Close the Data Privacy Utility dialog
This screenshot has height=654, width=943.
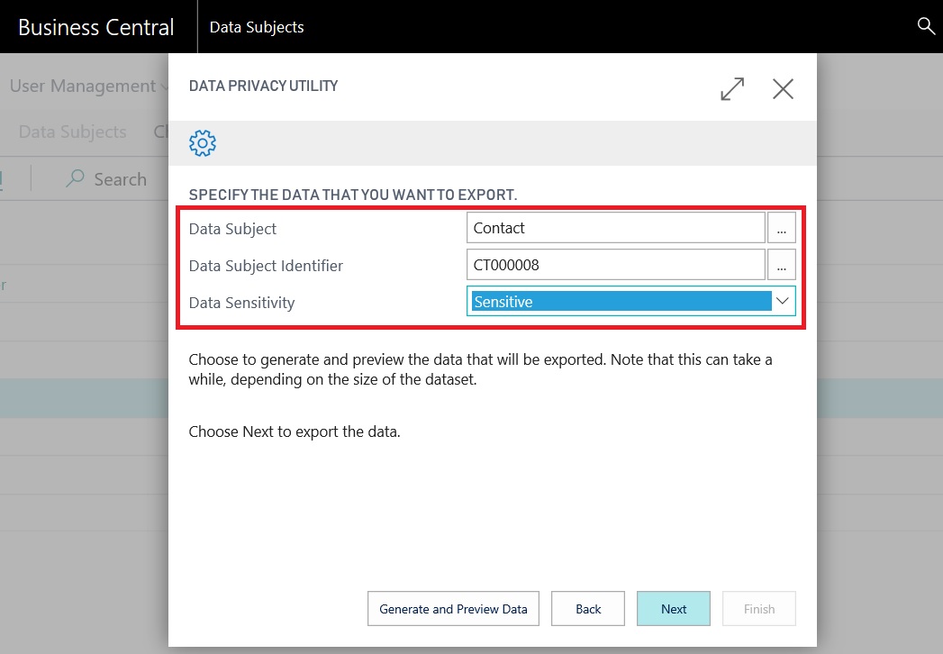tap(783, 88)
